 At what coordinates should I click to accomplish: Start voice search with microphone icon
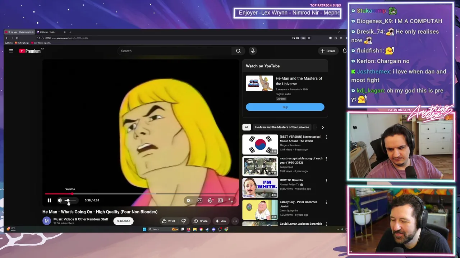[253, 51]
